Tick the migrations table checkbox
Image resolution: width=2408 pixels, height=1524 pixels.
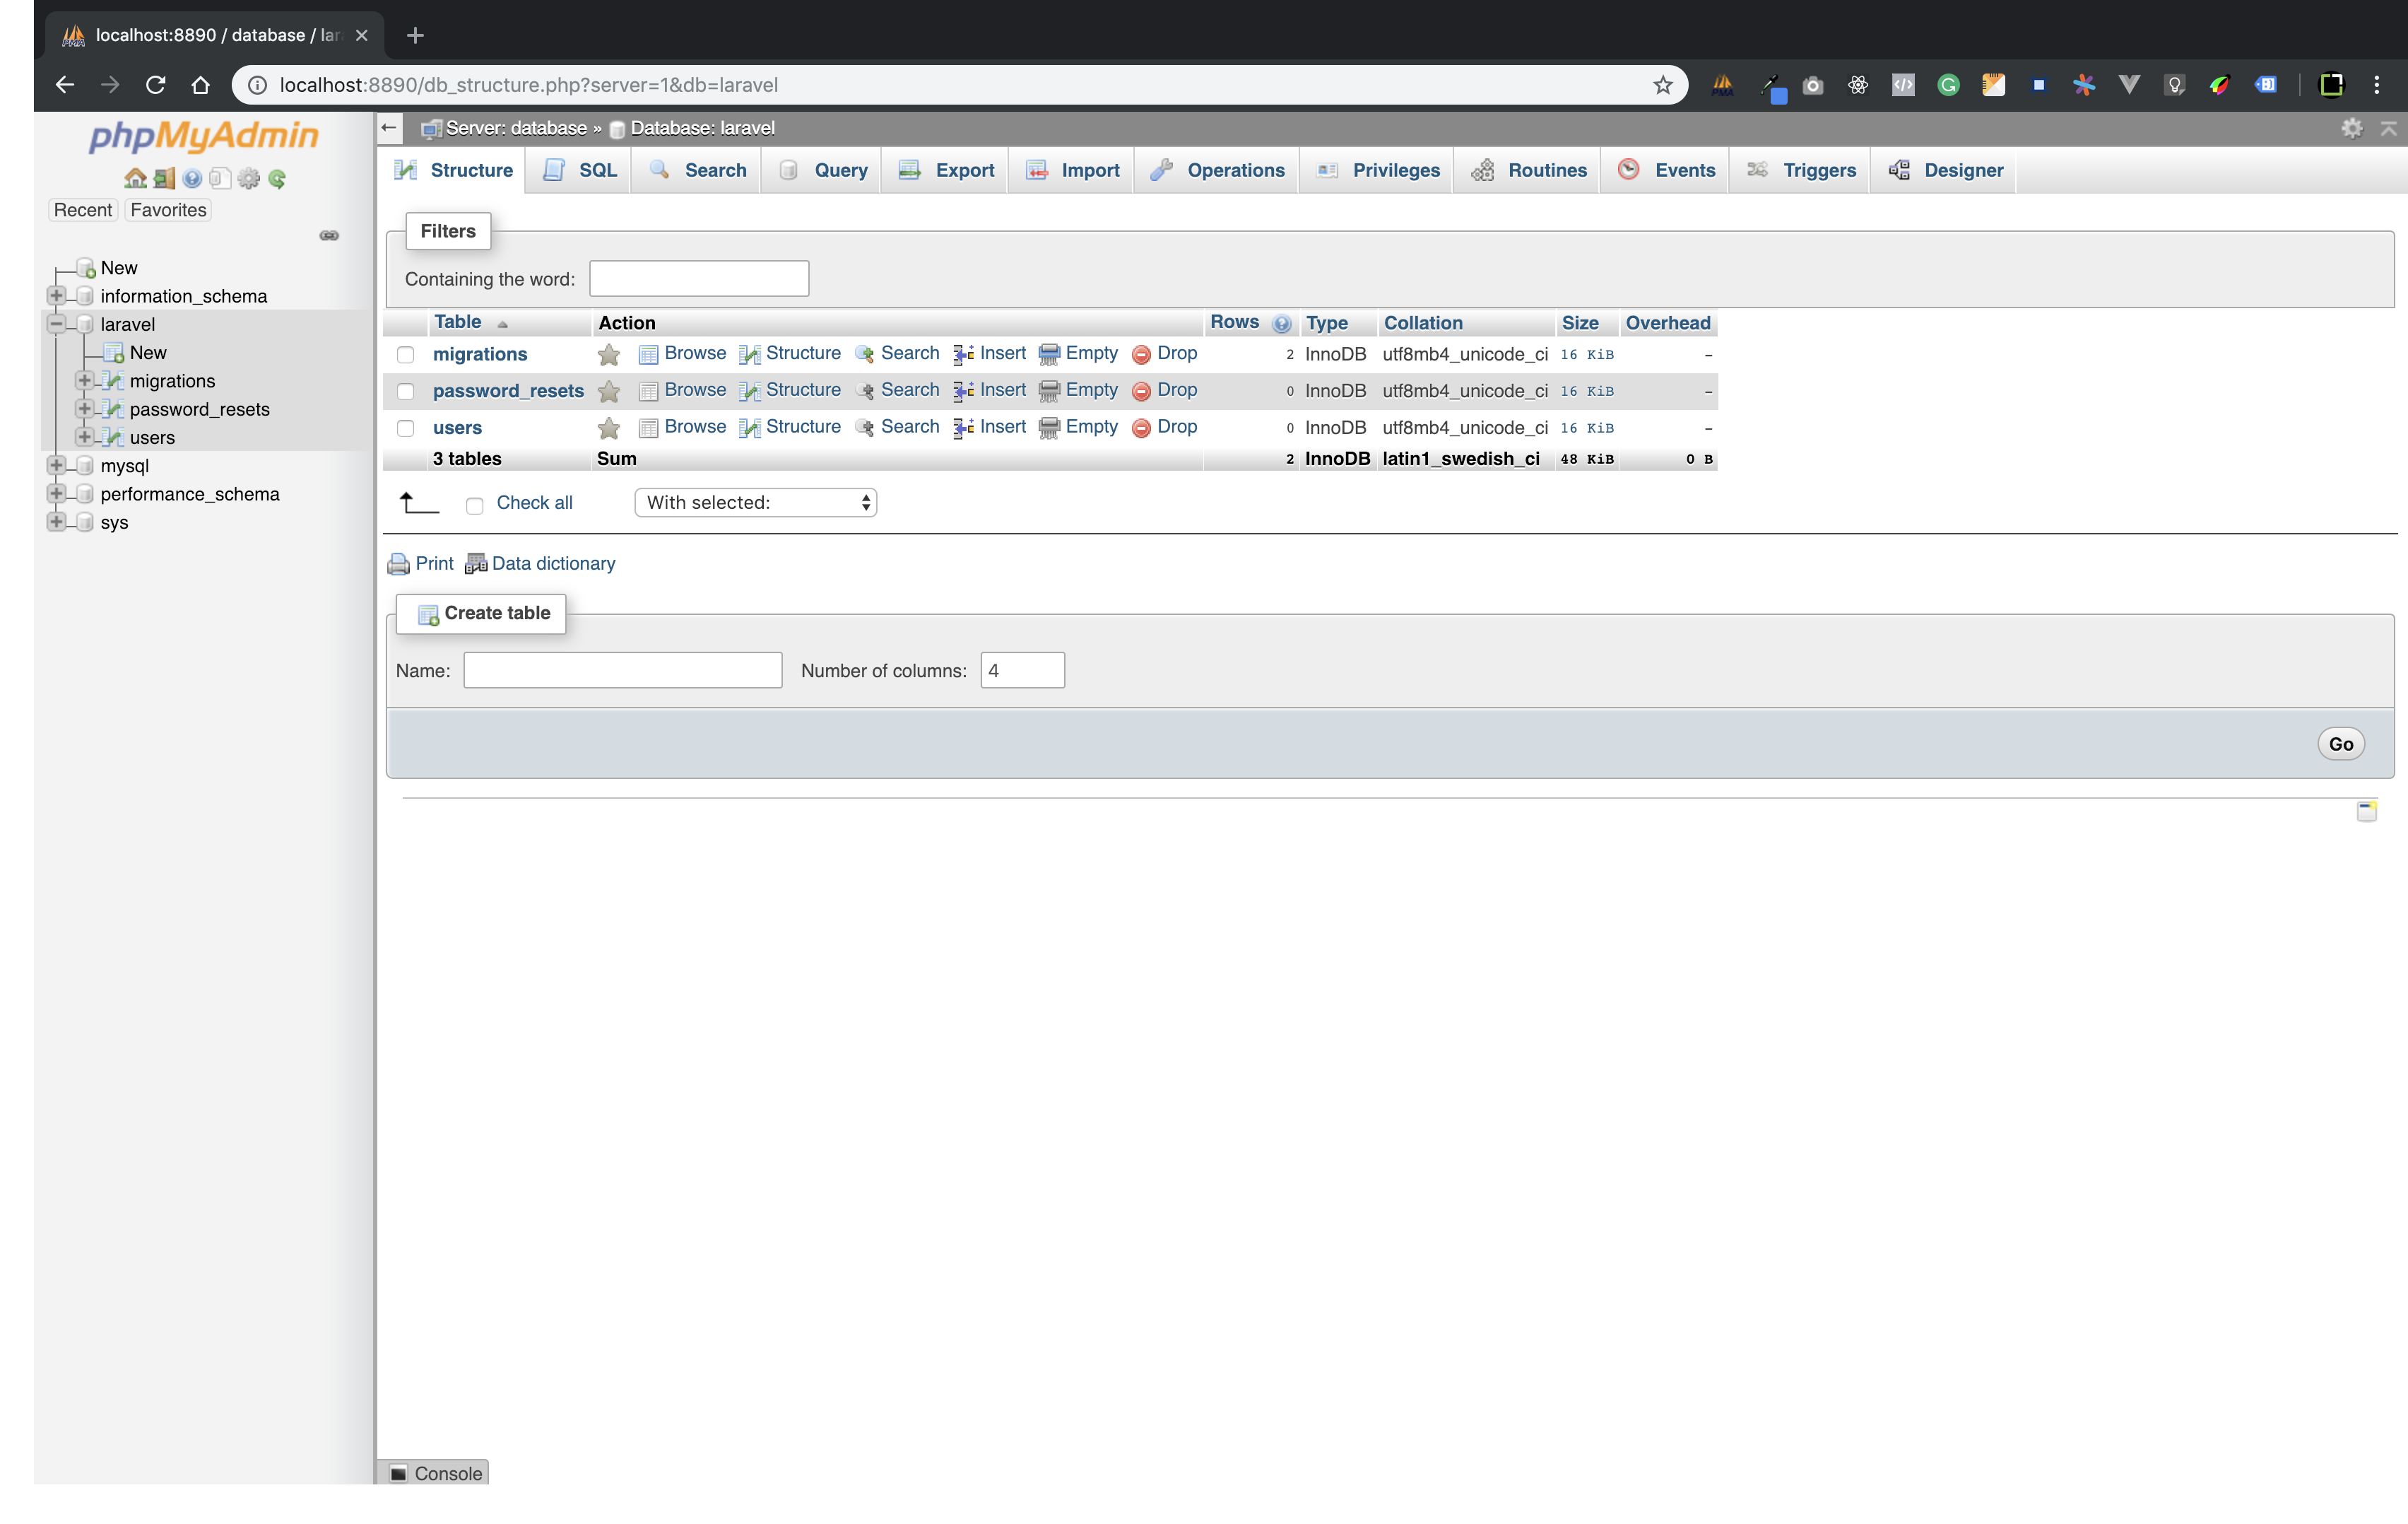tap(405, 354)
